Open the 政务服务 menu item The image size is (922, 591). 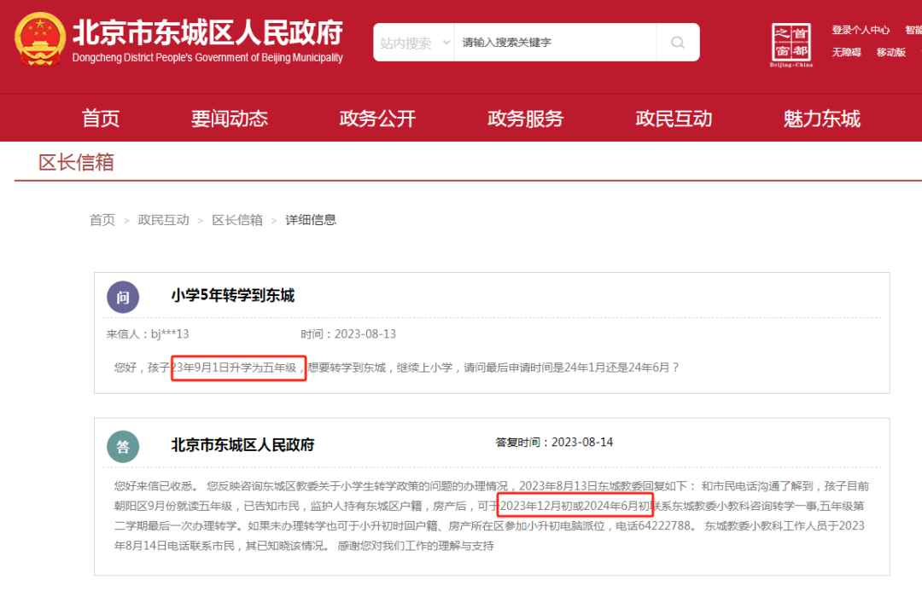click(525, 119)
